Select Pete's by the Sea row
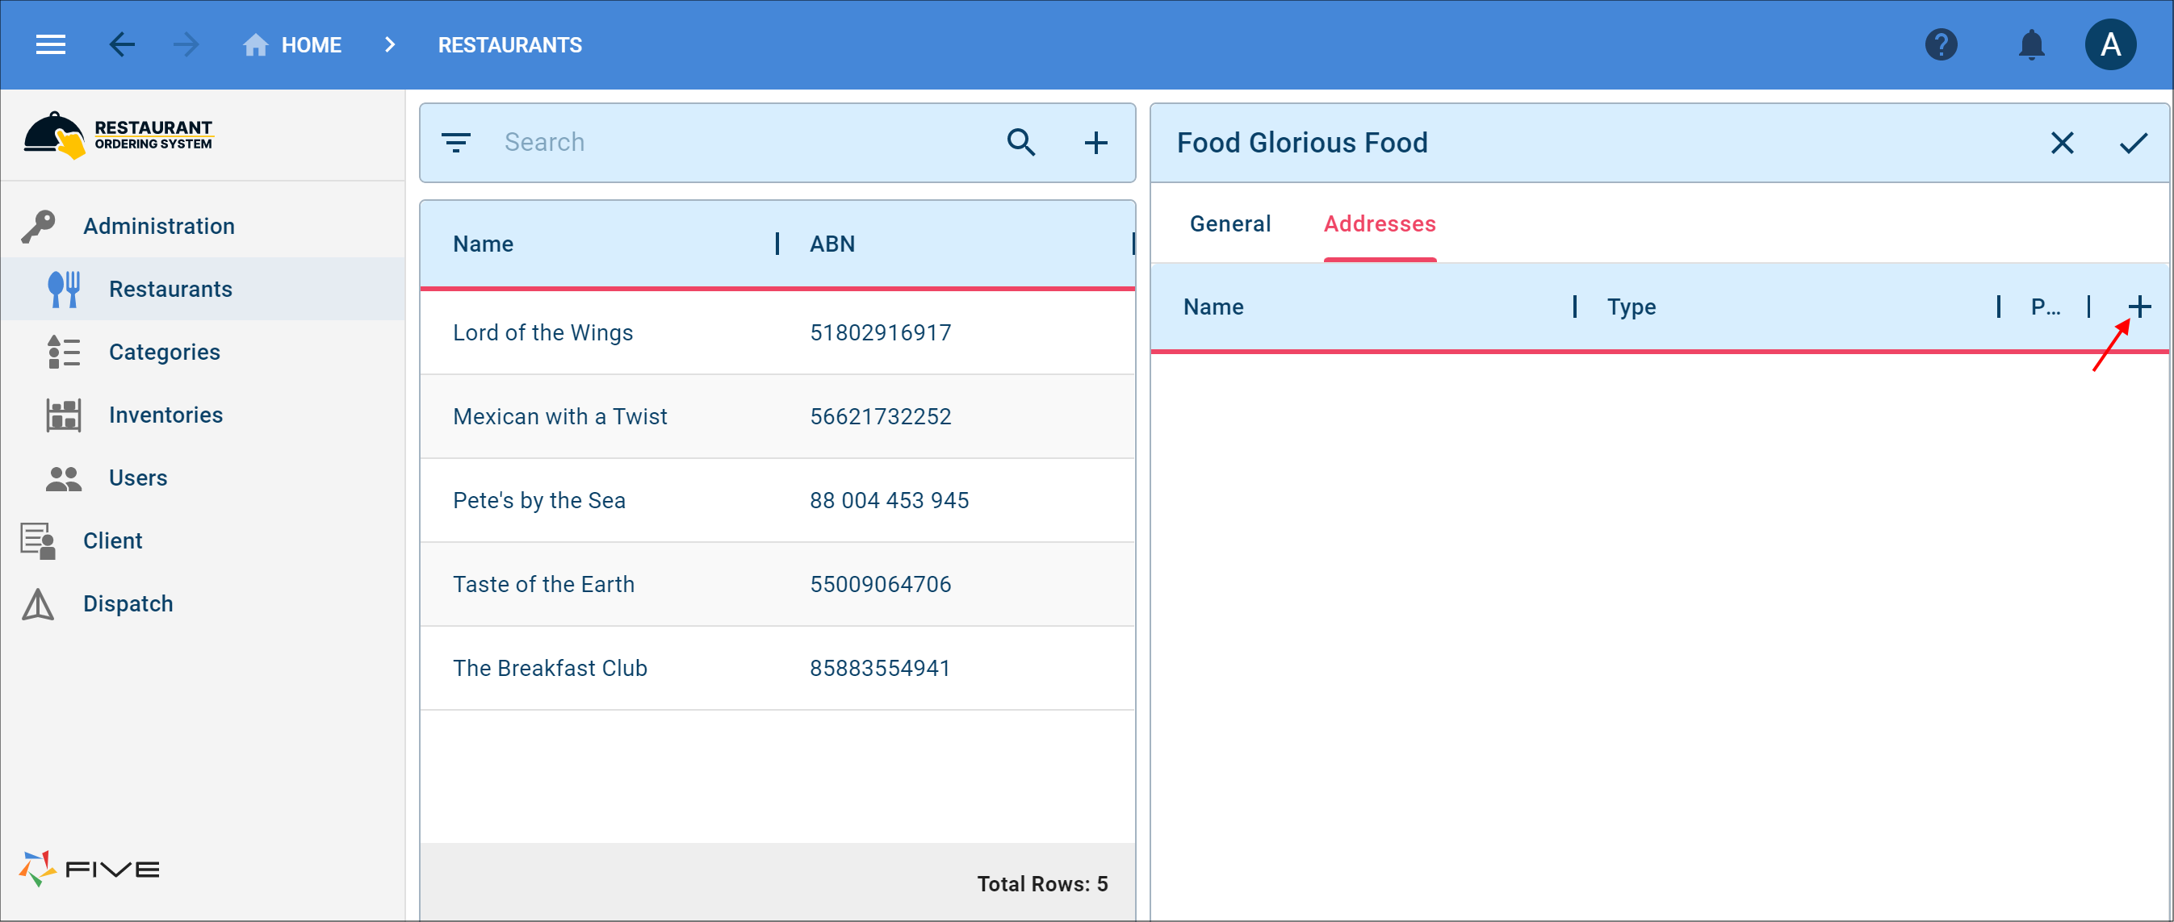The height and width of the screenshot is (922, 2174). pos(777,500)
